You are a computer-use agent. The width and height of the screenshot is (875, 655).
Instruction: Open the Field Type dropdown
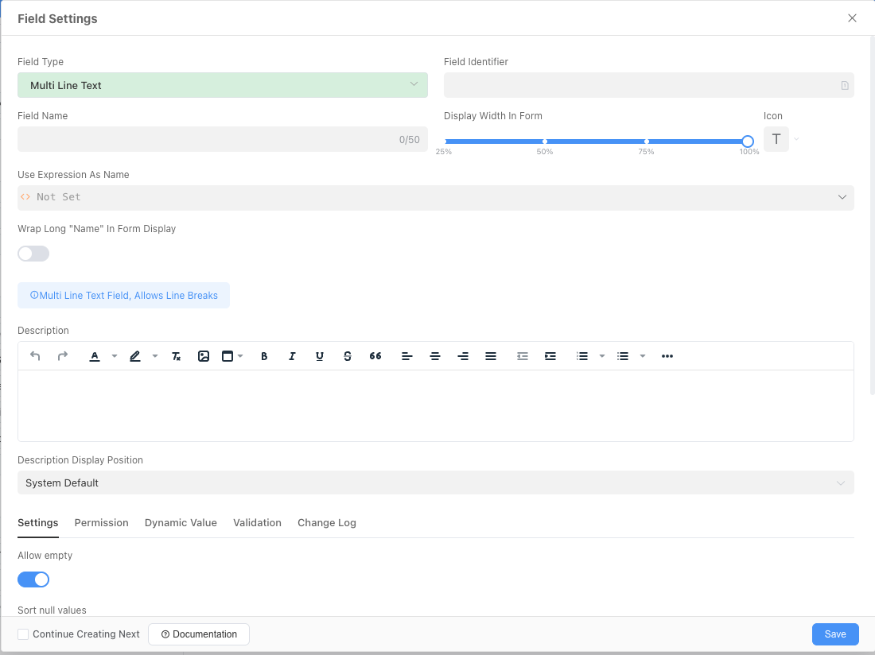click(x=222, y=85)
